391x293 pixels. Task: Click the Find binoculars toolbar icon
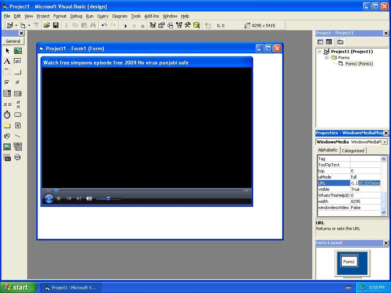93,26
